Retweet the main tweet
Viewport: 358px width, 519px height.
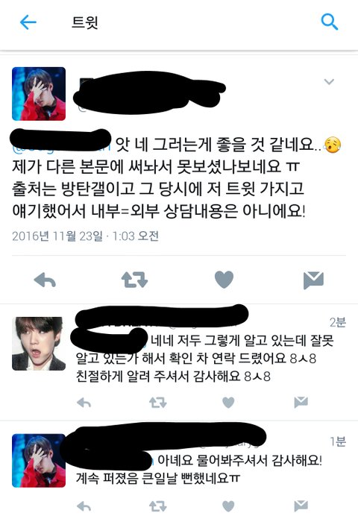(x=134, y=280)
